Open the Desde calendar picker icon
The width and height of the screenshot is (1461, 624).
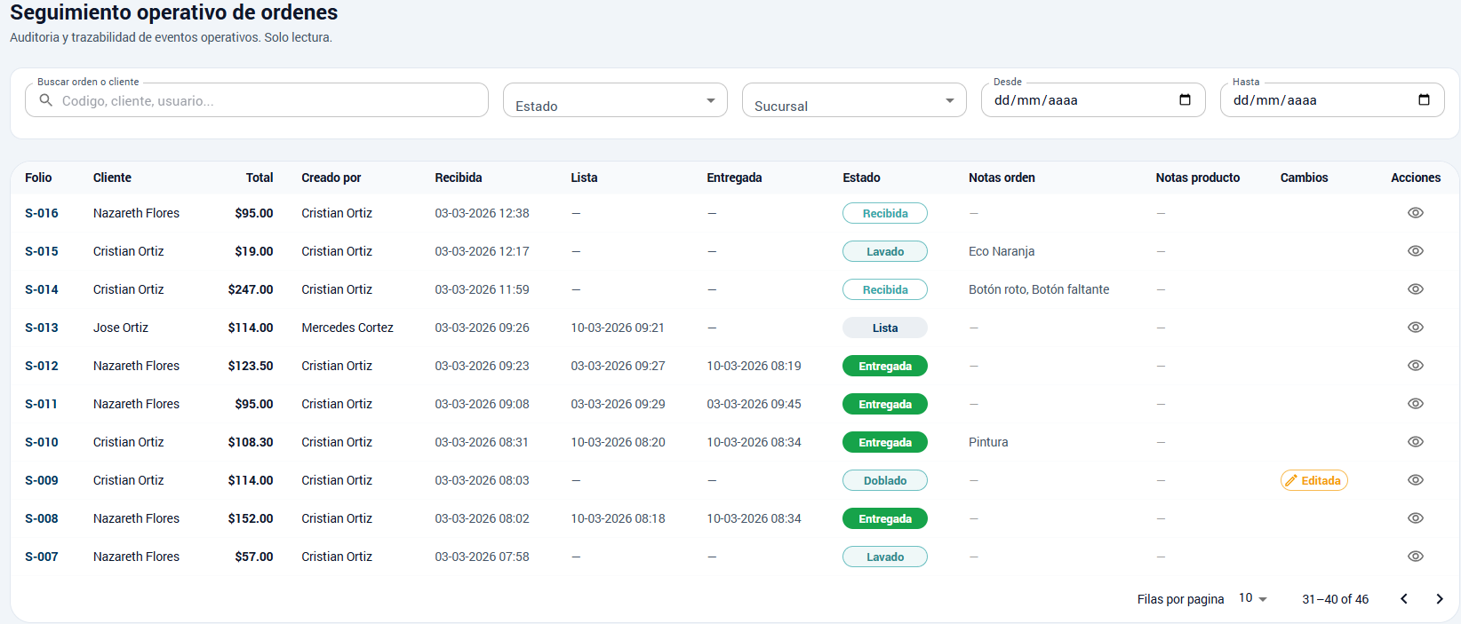pos(1185,99)
